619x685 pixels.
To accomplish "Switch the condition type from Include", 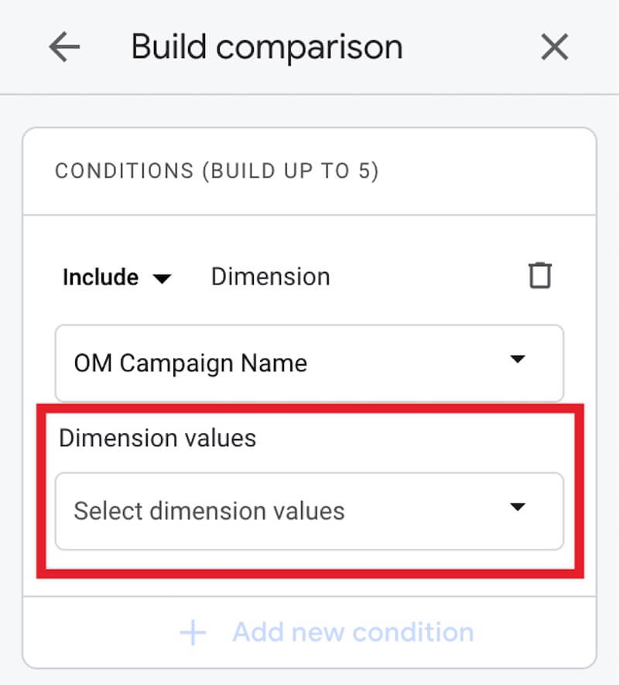I will [x=118, y=277].
